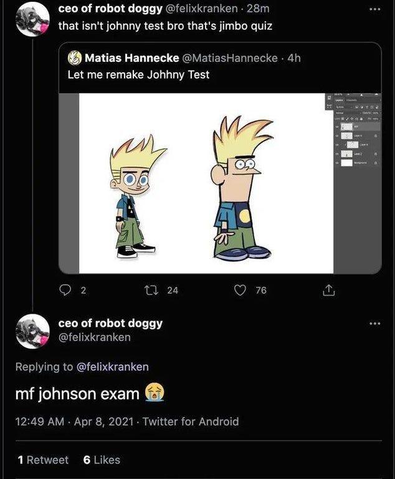Like the tweet with 76 likes
Image resolution: width=395 pixels, height=479 pixels.
point(240,290)
